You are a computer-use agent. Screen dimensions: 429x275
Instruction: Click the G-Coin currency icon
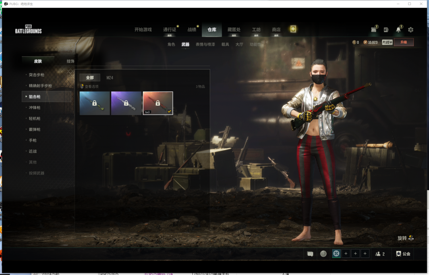click(x=354, y=42)
